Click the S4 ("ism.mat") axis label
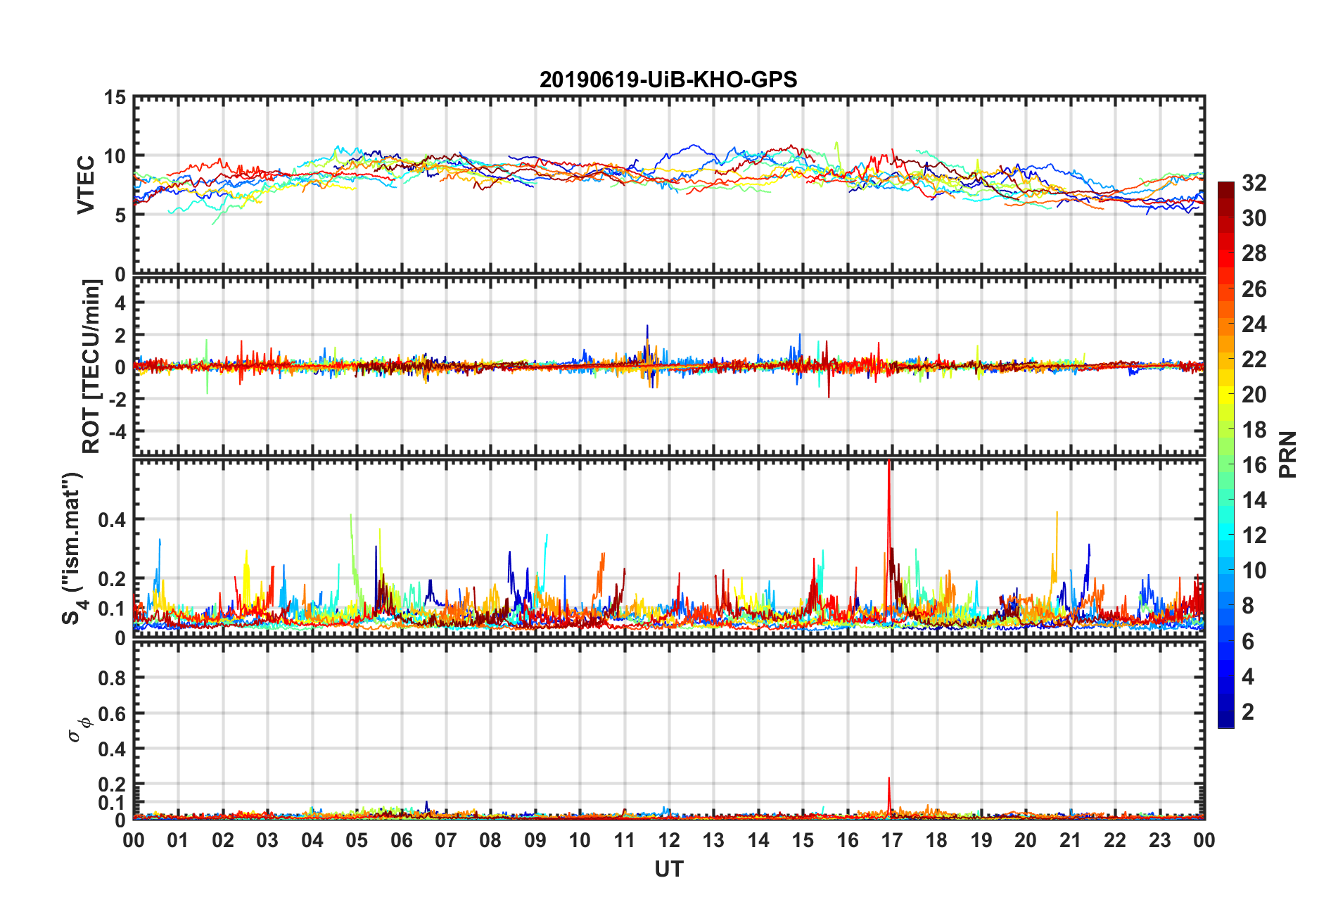The image size is (1338, 909). click(73, 548)
